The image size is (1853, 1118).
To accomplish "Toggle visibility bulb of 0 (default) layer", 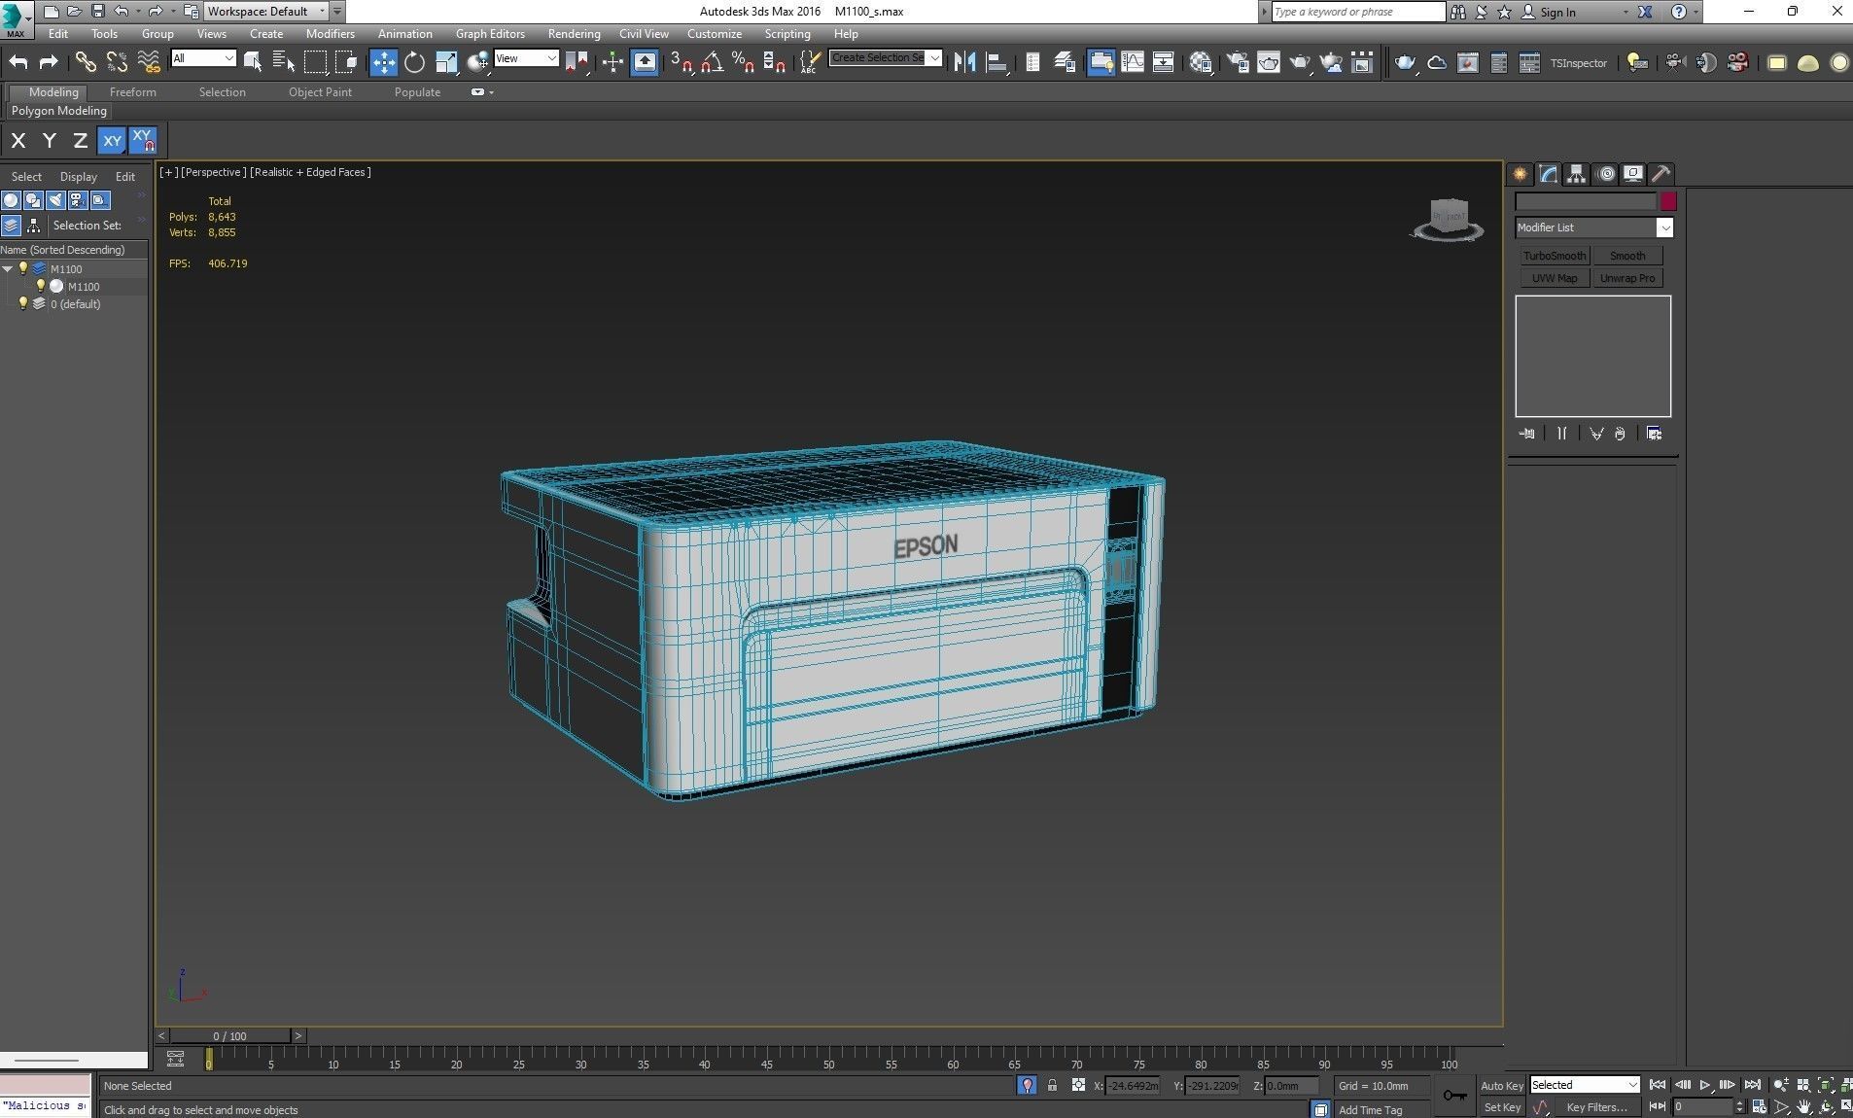I will [23, 303].
